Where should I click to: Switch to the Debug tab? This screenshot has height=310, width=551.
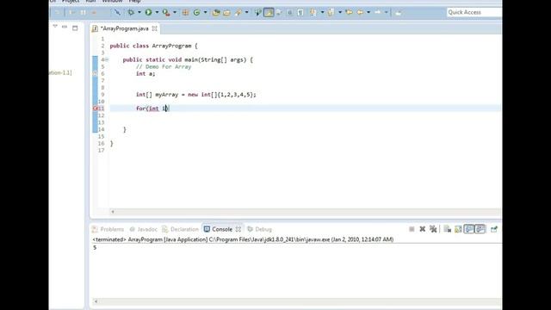click(x=259, y=229)
